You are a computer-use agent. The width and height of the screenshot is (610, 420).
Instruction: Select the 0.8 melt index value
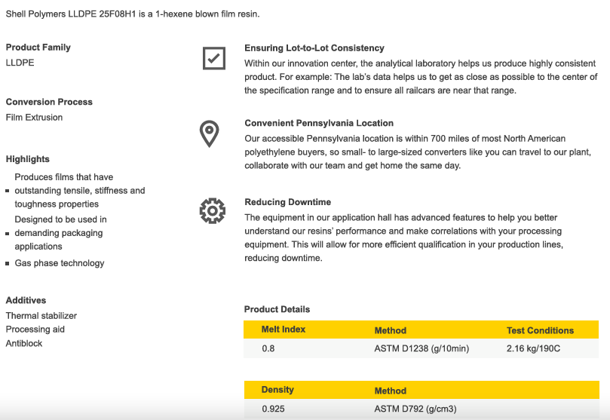tap(268, 349)
